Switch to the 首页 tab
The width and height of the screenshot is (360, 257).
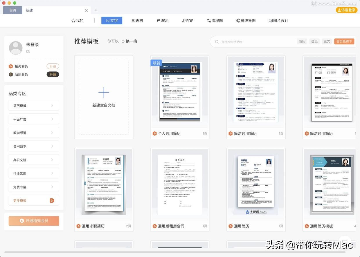12,10
